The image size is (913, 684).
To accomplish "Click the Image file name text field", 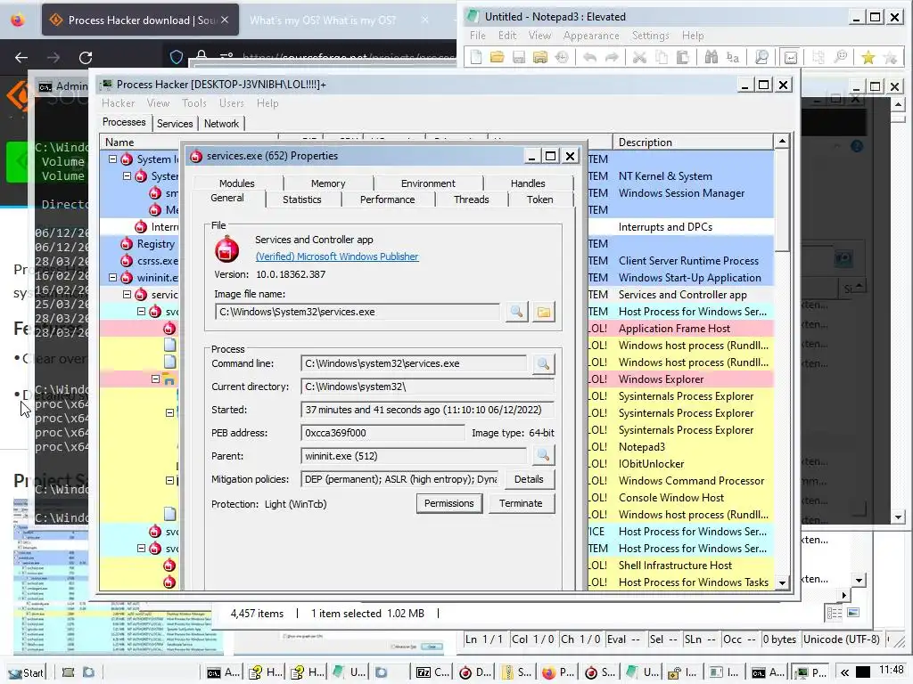I will pyautogui.click(x=358, y=312).
